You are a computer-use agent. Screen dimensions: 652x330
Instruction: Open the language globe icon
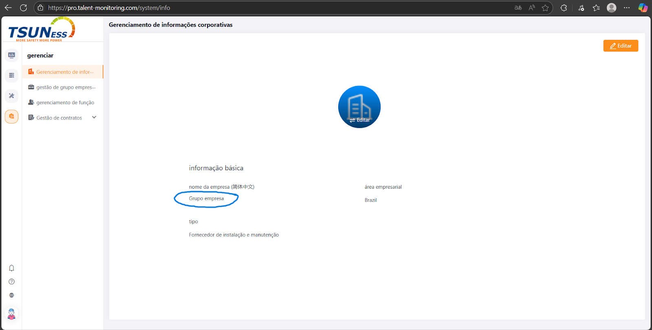[x=11, y=295]
